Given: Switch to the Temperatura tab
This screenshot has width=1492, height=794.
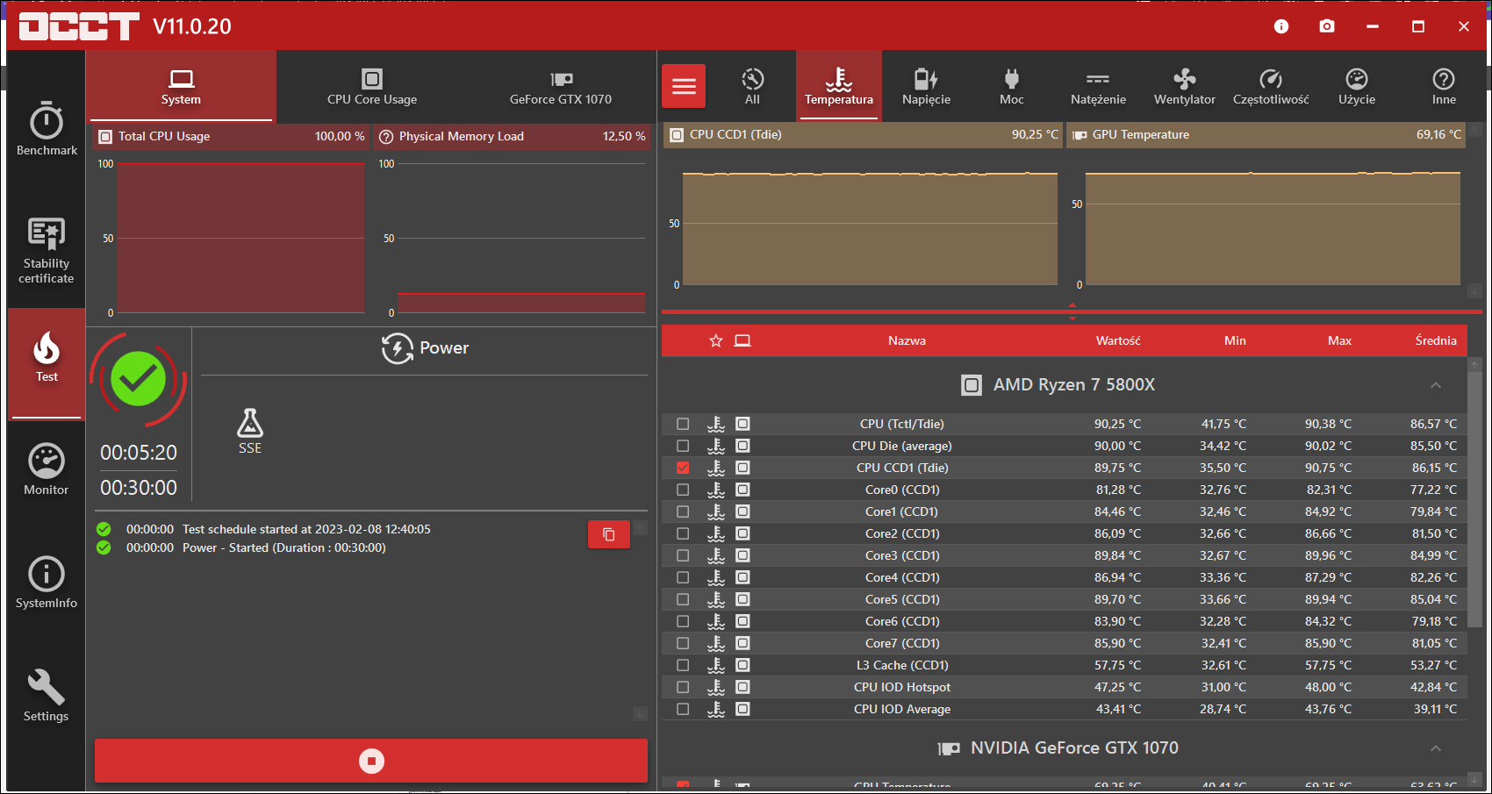Looking at the screenshot, I should (x=839, y=86).
